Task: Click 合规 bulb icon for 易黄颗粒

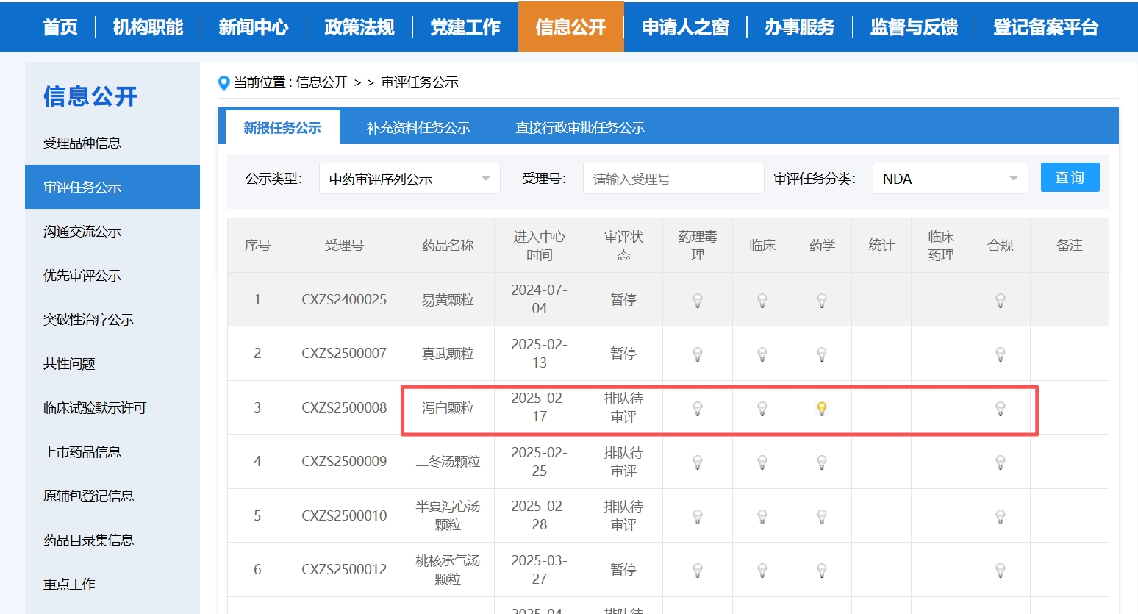Action: tap(1001, 301)
